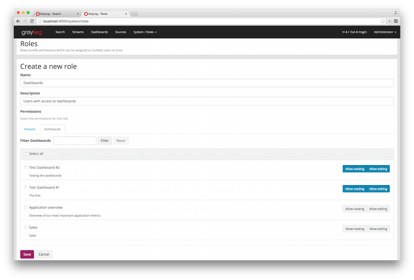This screenshot has width=414, height=280.
Task: Open the System / Roles dropdown
Action: (145, 32)
